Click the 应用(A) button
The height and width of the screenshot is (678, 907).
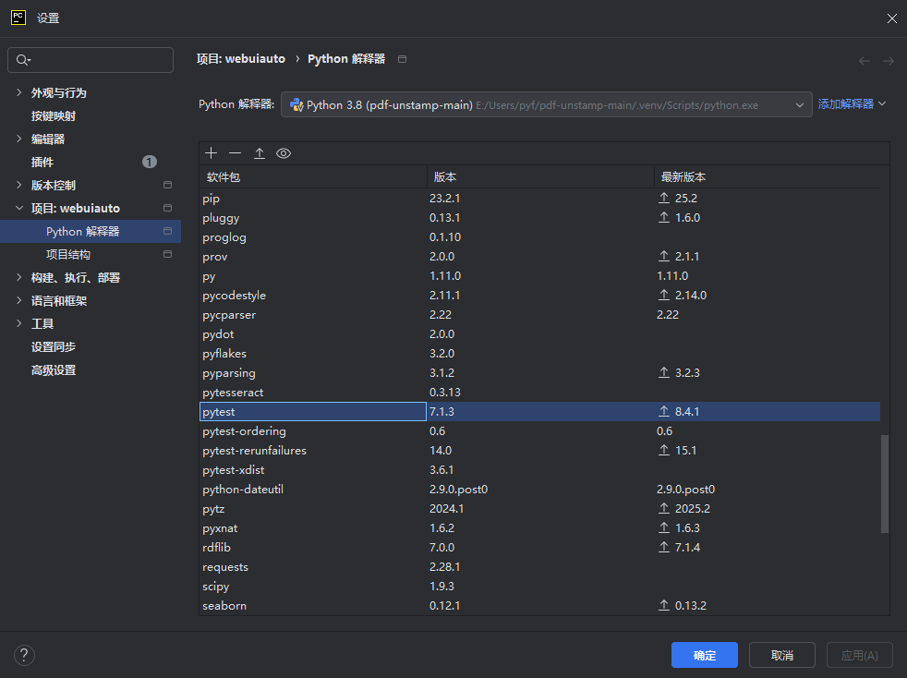[x=859, y=656]
